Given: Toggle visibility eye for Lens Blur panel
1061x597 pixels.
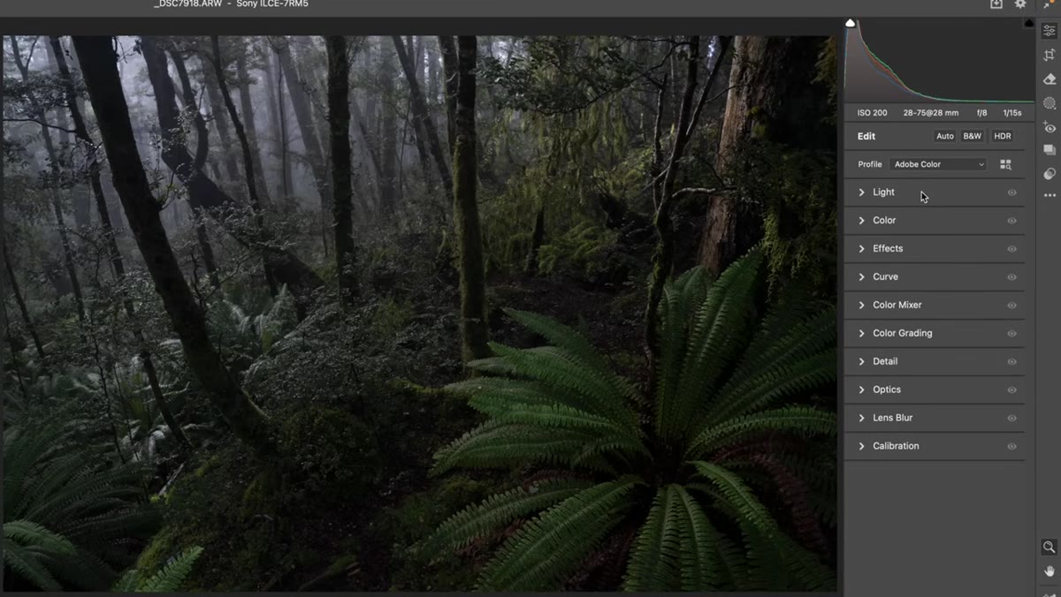Looking at the screenshot, I should (1011, 419).
